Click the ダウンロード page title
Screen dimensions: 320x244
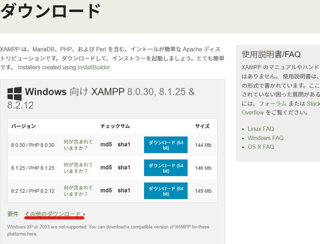[x=50, y=11]
